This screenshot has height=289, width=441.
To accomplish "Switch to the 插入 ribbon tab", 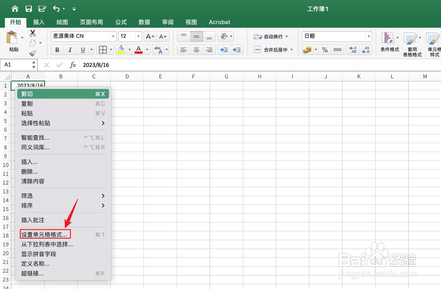I will click(39, 22).
